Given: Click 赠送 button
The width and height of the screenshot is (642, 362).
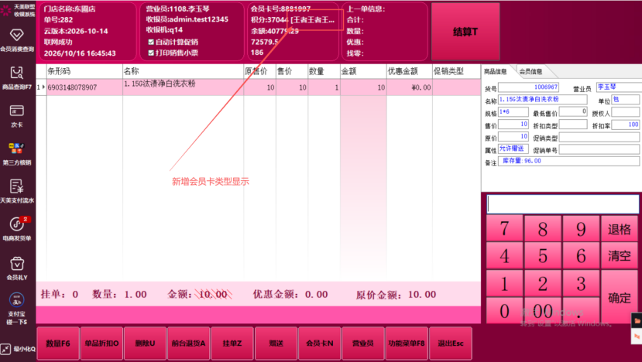Looking at the screenshot, I should tap(276, 343).
